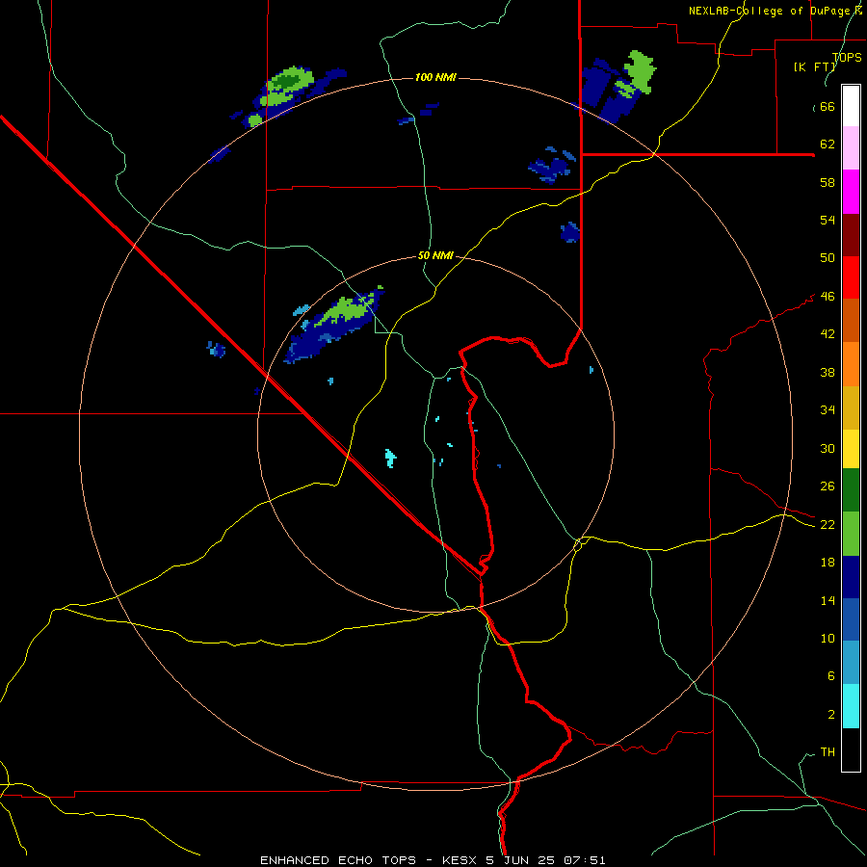867x867 pixels.
Task: Click the '14' legend label
Action: tap(828, 600)
